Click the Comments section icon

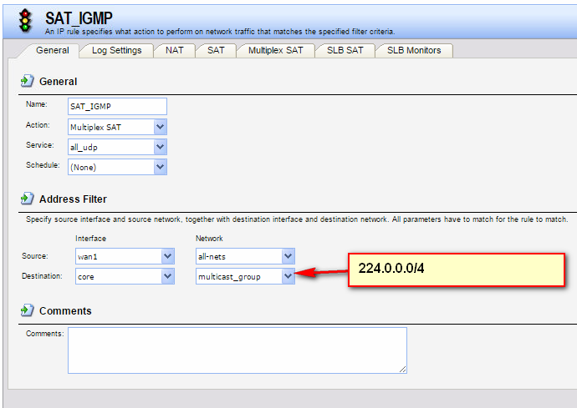[x=28, y=310]
